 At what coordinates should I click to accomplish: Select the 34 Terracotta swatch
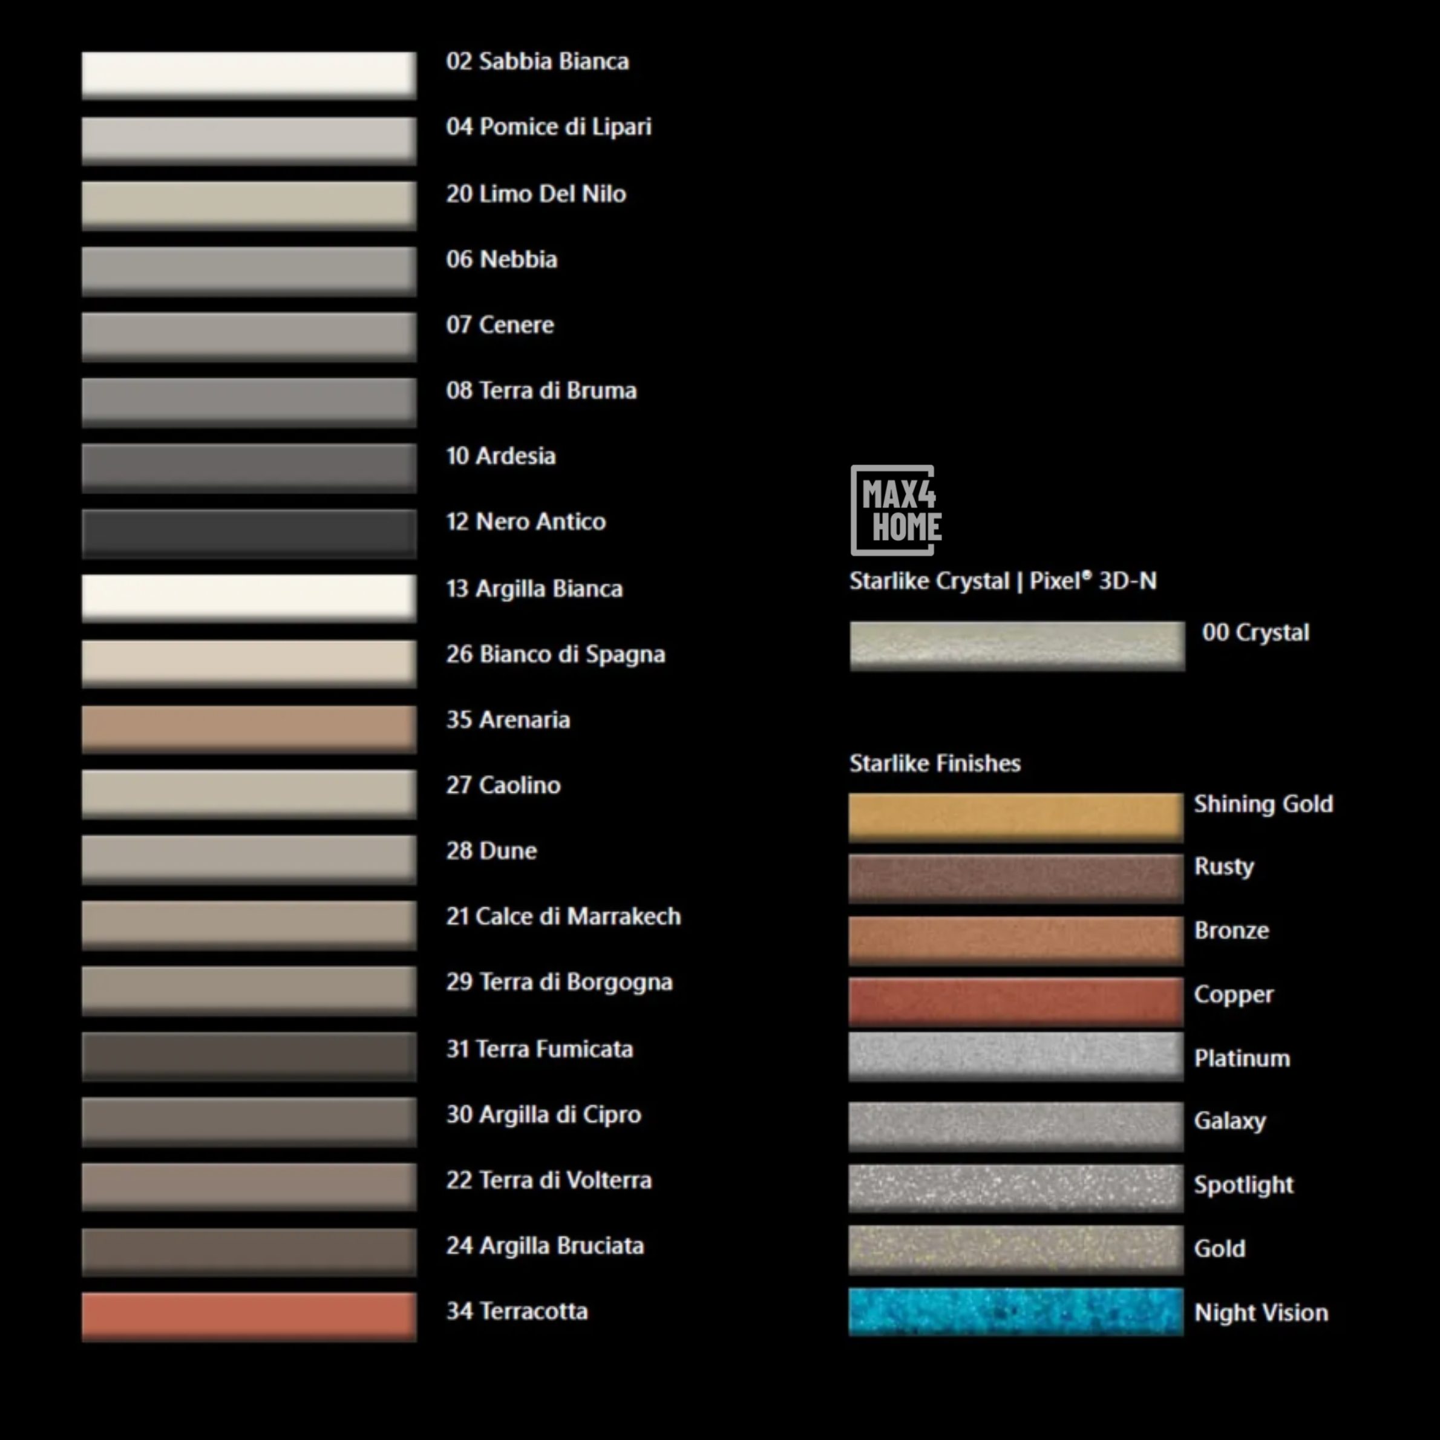(249, 1318)
